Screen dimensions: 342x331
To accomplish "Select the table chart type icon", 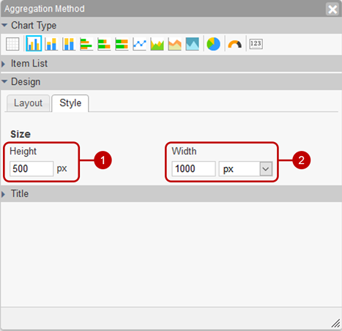I will (x=12, y=44).
